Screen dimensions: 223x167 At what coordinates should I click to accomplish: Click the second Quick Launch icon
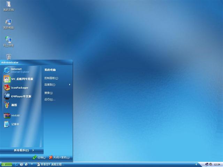pyautogui.click(x=22, y=165)
